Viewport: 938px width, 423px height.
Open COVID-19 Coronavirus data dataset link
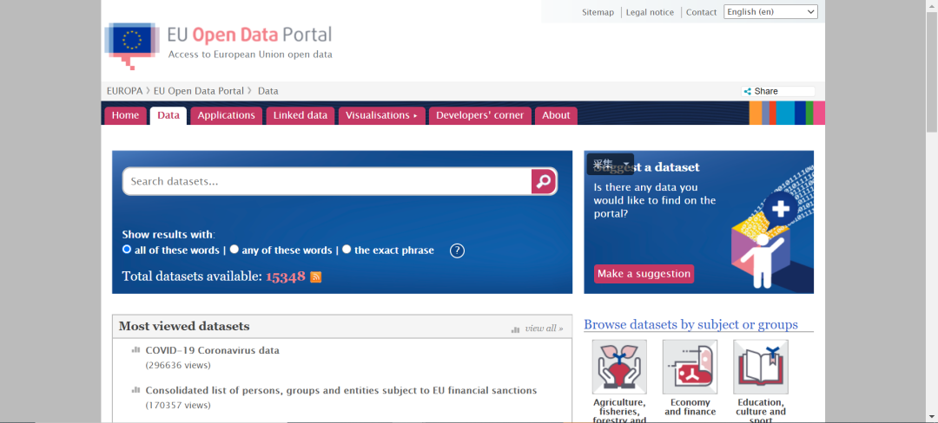(213, 350)
